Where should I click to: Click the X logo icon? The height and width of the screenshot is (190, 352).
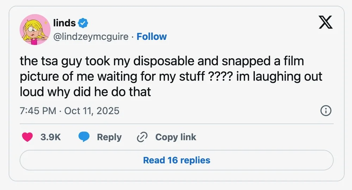coord(326,23)
